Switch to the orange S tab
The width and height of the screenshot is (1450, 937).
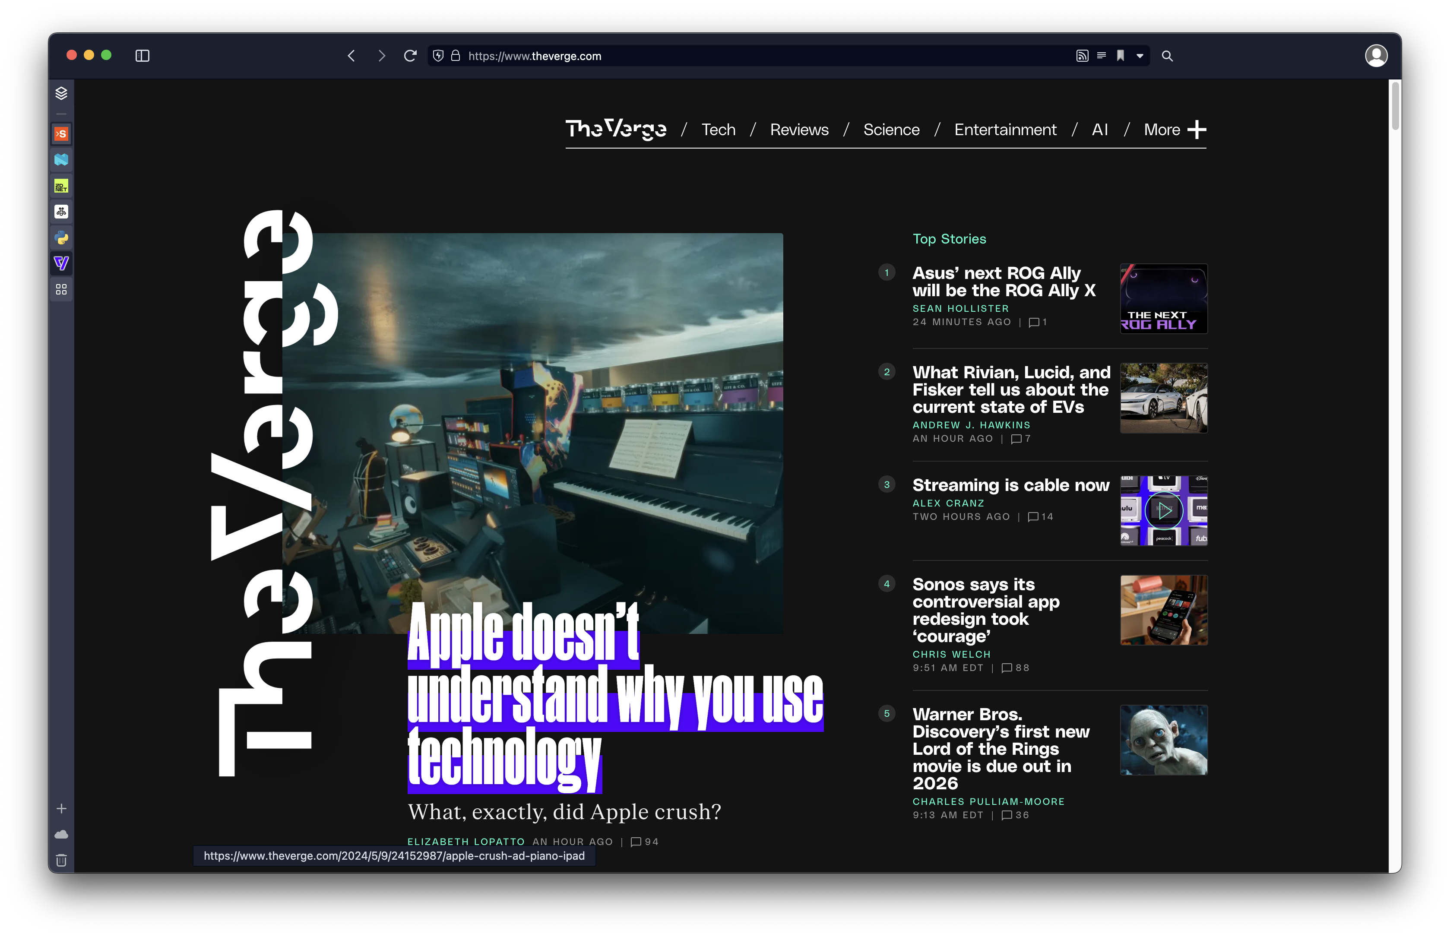coord(61,134)
